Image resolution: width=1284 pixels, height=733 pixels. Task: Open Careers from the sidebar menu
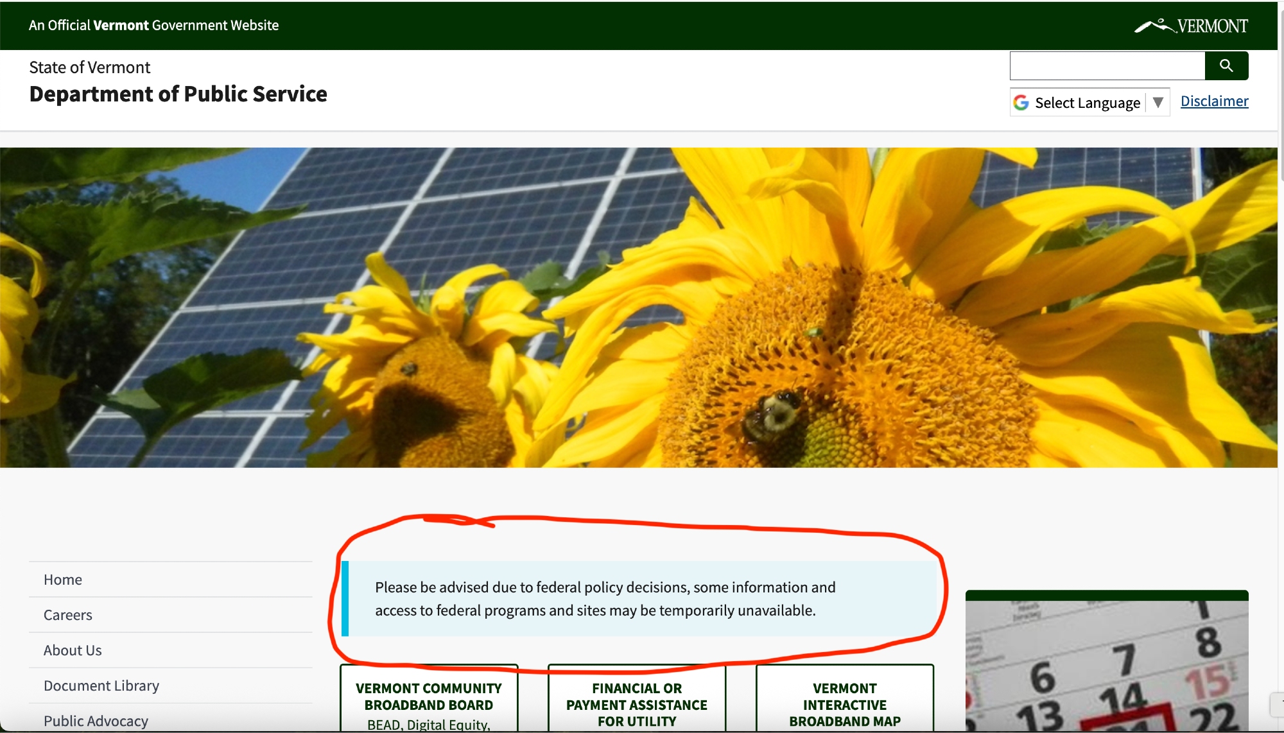(68, 615)
